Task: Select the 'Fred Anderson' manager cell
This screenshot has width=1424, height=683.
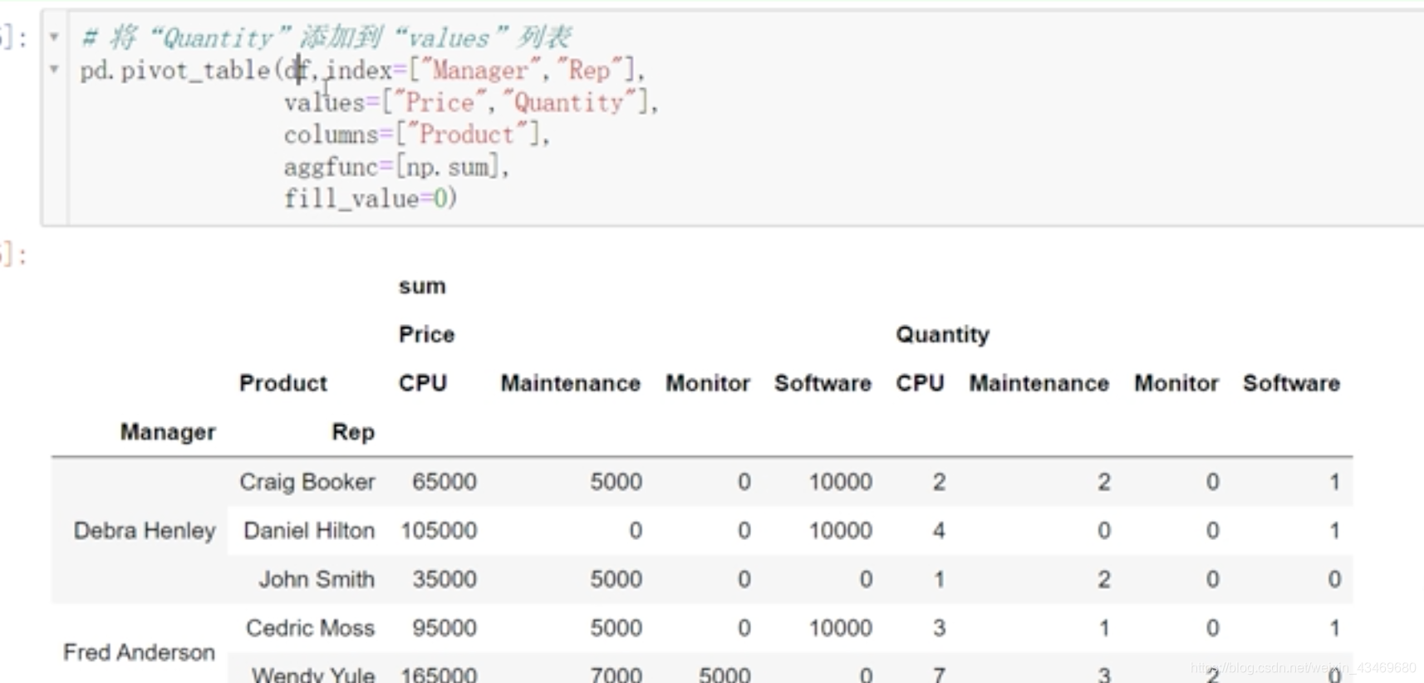Action: tap(140, 652)
